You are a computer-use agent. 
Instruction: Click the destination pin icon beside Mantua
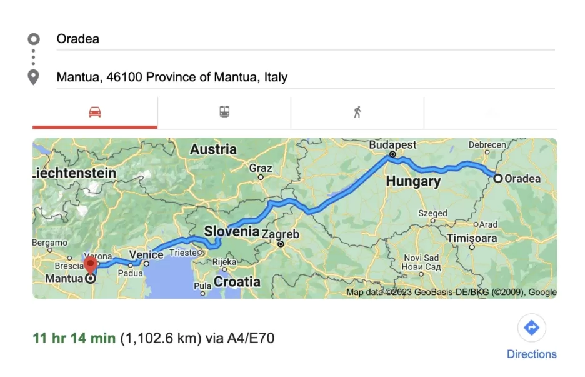pyautogui.click(x=34, y=78)
